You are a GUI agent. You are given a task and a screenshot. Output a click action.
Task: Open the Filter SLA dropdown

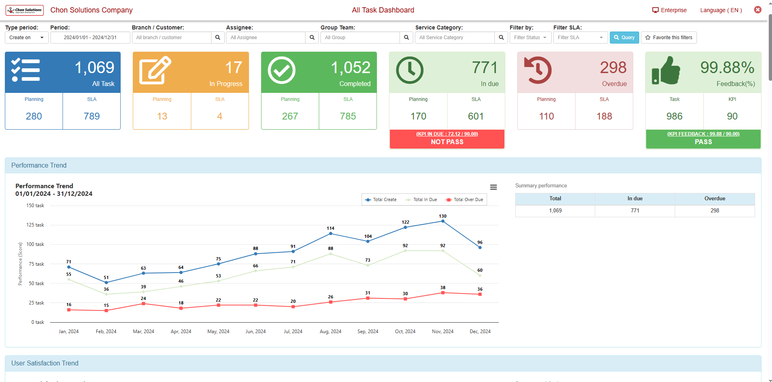coord(580,38)
